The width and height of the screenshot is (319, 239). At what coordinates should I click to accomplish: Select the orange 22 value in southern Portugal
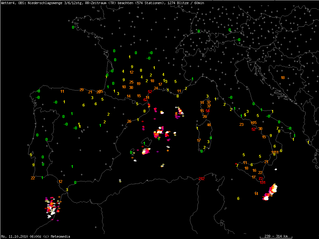tap(33, 178)
